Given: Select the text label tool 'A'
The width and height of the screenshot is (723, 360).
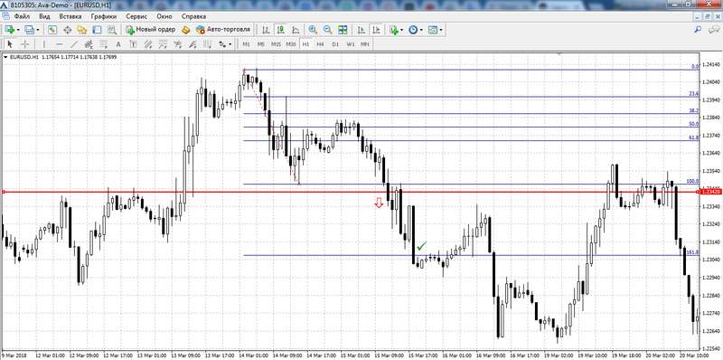Looking at the screenshot, I should 118,44.
